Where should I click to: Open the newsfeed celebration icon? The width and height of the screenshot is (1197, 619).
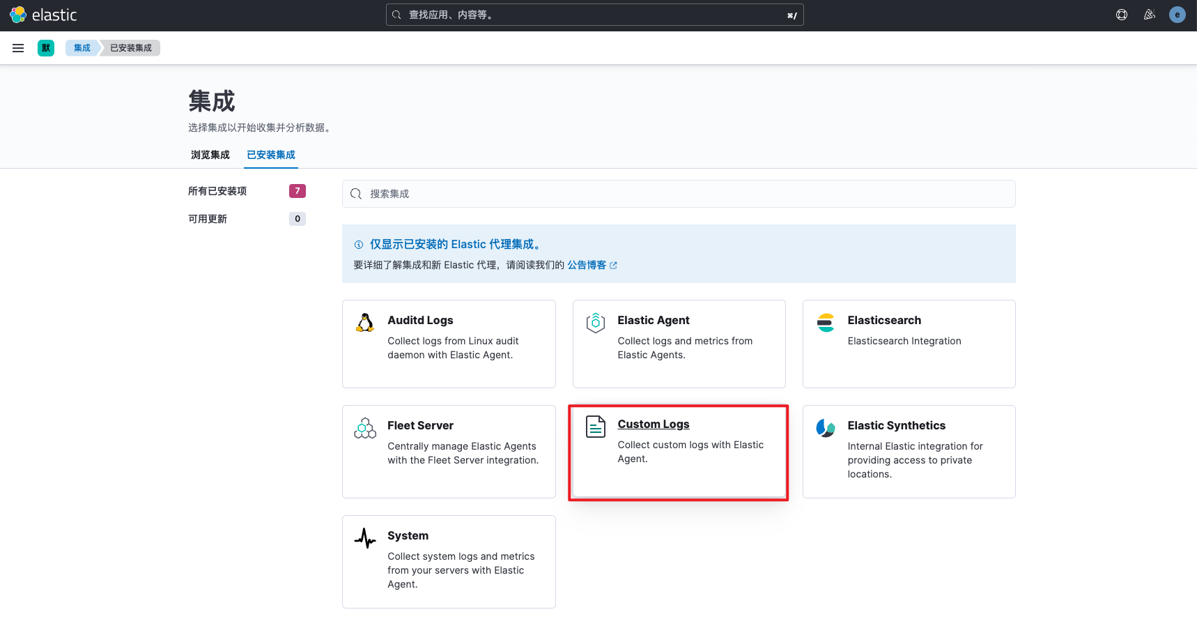(1150, 15)
